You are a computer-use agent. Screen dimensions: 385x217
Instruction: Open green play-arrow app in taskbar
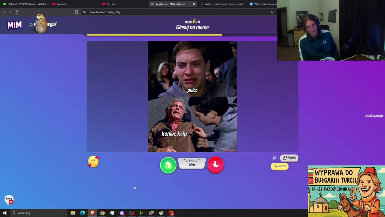tap(141, 213)
